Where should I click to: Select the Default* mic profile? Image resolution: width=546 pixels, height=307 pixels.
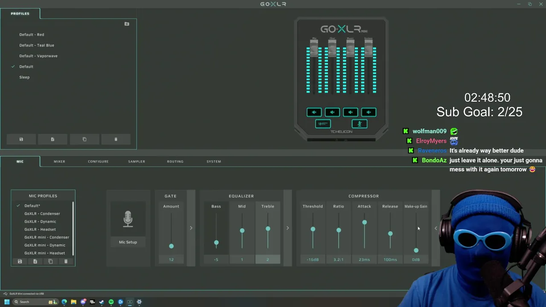pos(32,206)
